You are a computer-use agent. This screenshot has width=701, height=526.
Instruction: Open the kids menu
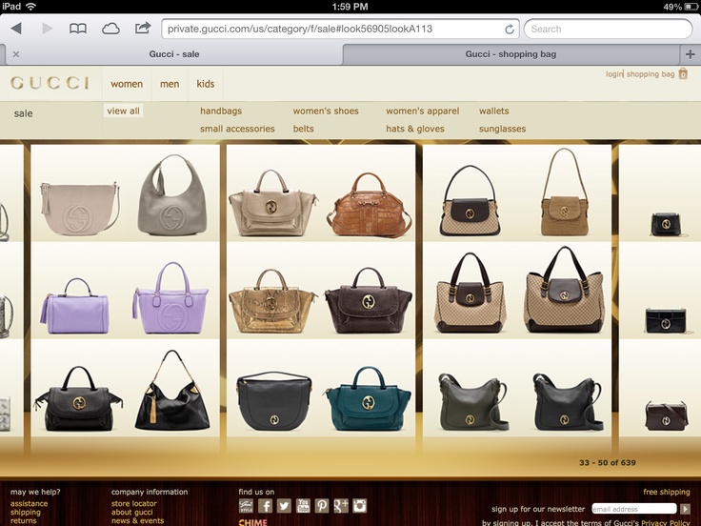[x=205, y=84]
